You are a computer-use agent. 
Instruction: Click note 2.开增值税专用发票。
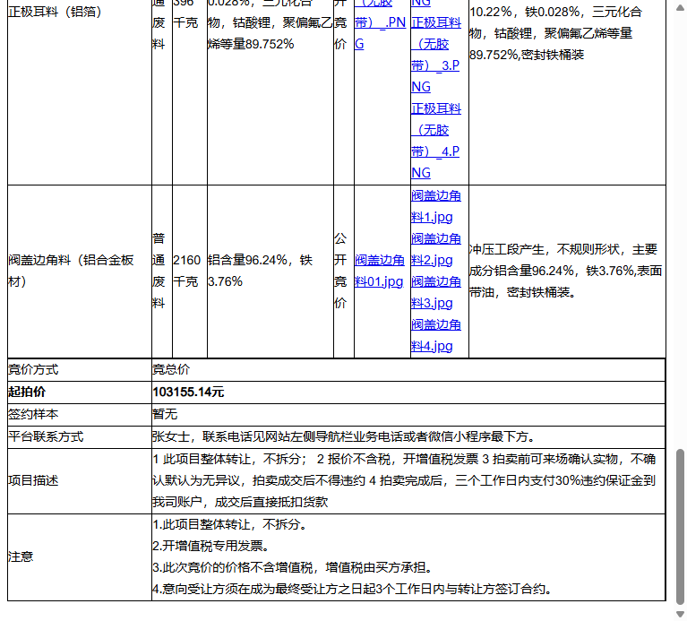coord(211,546)
